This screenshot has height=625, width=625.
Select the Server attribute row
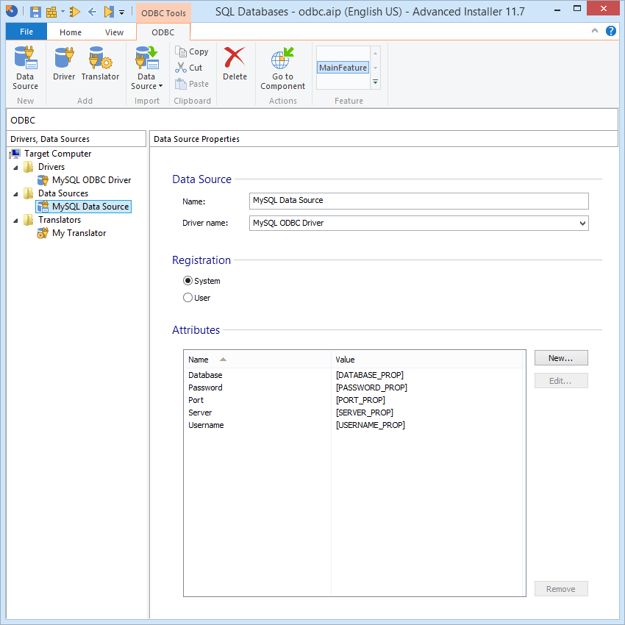click(353, 413)
